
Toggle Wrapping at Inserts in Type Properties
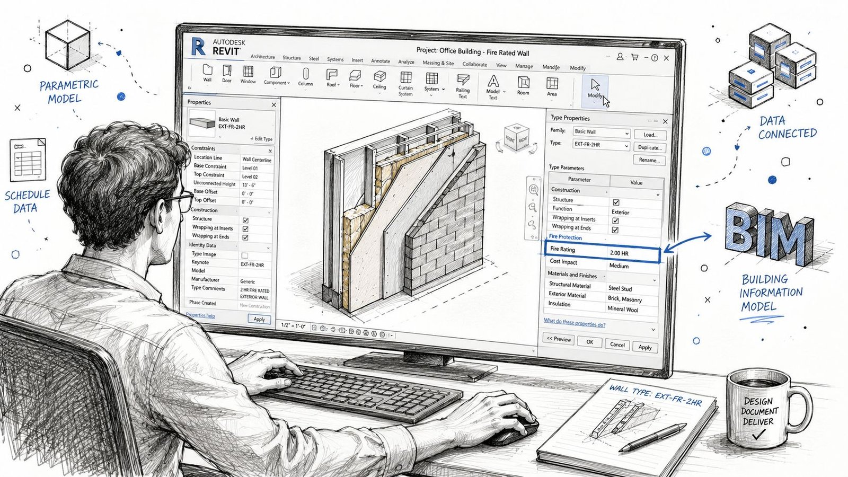615,220
